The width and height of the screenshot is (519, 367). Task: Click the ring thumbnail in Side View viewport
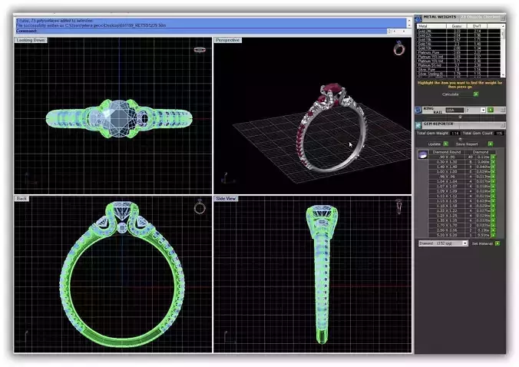pos(399,207)
